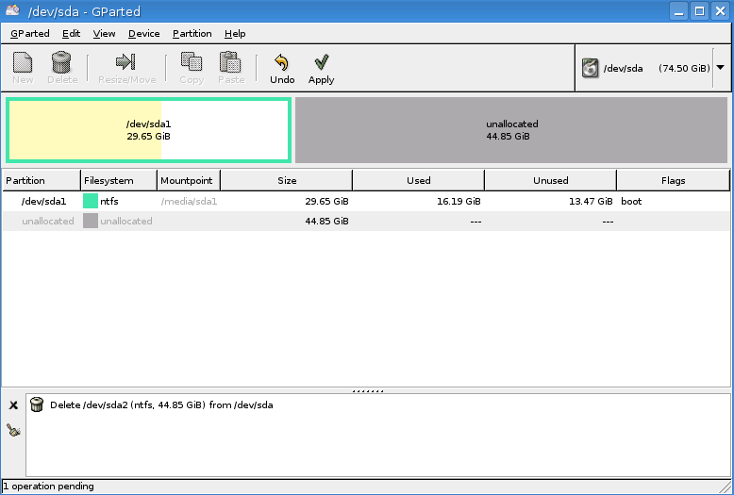
Task: Click the pane divider handle above operations list
Action: [x=367, y=390]
